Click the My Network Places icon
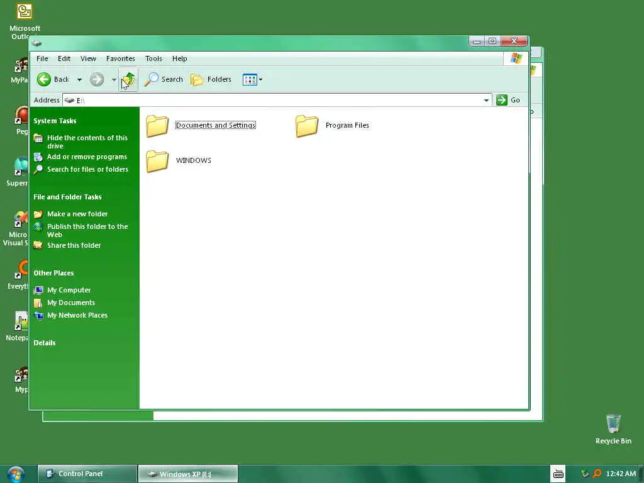 pos(38,316)
